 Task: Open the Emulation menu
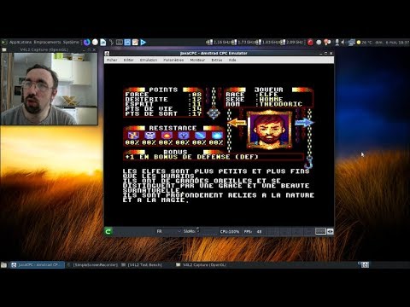pyautogui.click(x=149, y=60)
